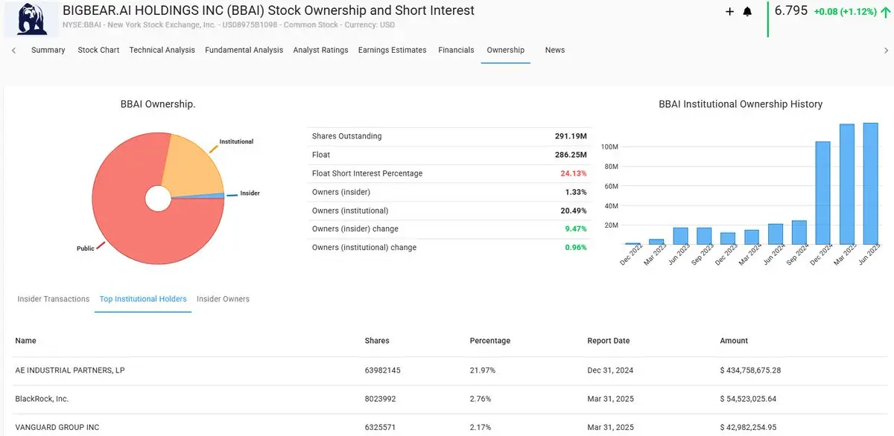Click the Dec 2024 bar in history chart
The height and width of the screenshot is (436, 894).
[x=822, y=193]
